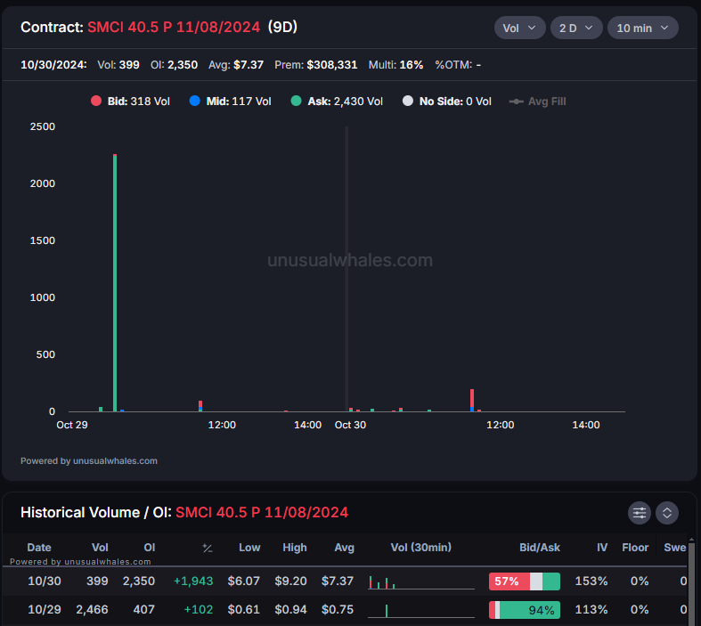Viewport: 701px width, 626px height.
Task: Sort table by High column
Action: 295,548
